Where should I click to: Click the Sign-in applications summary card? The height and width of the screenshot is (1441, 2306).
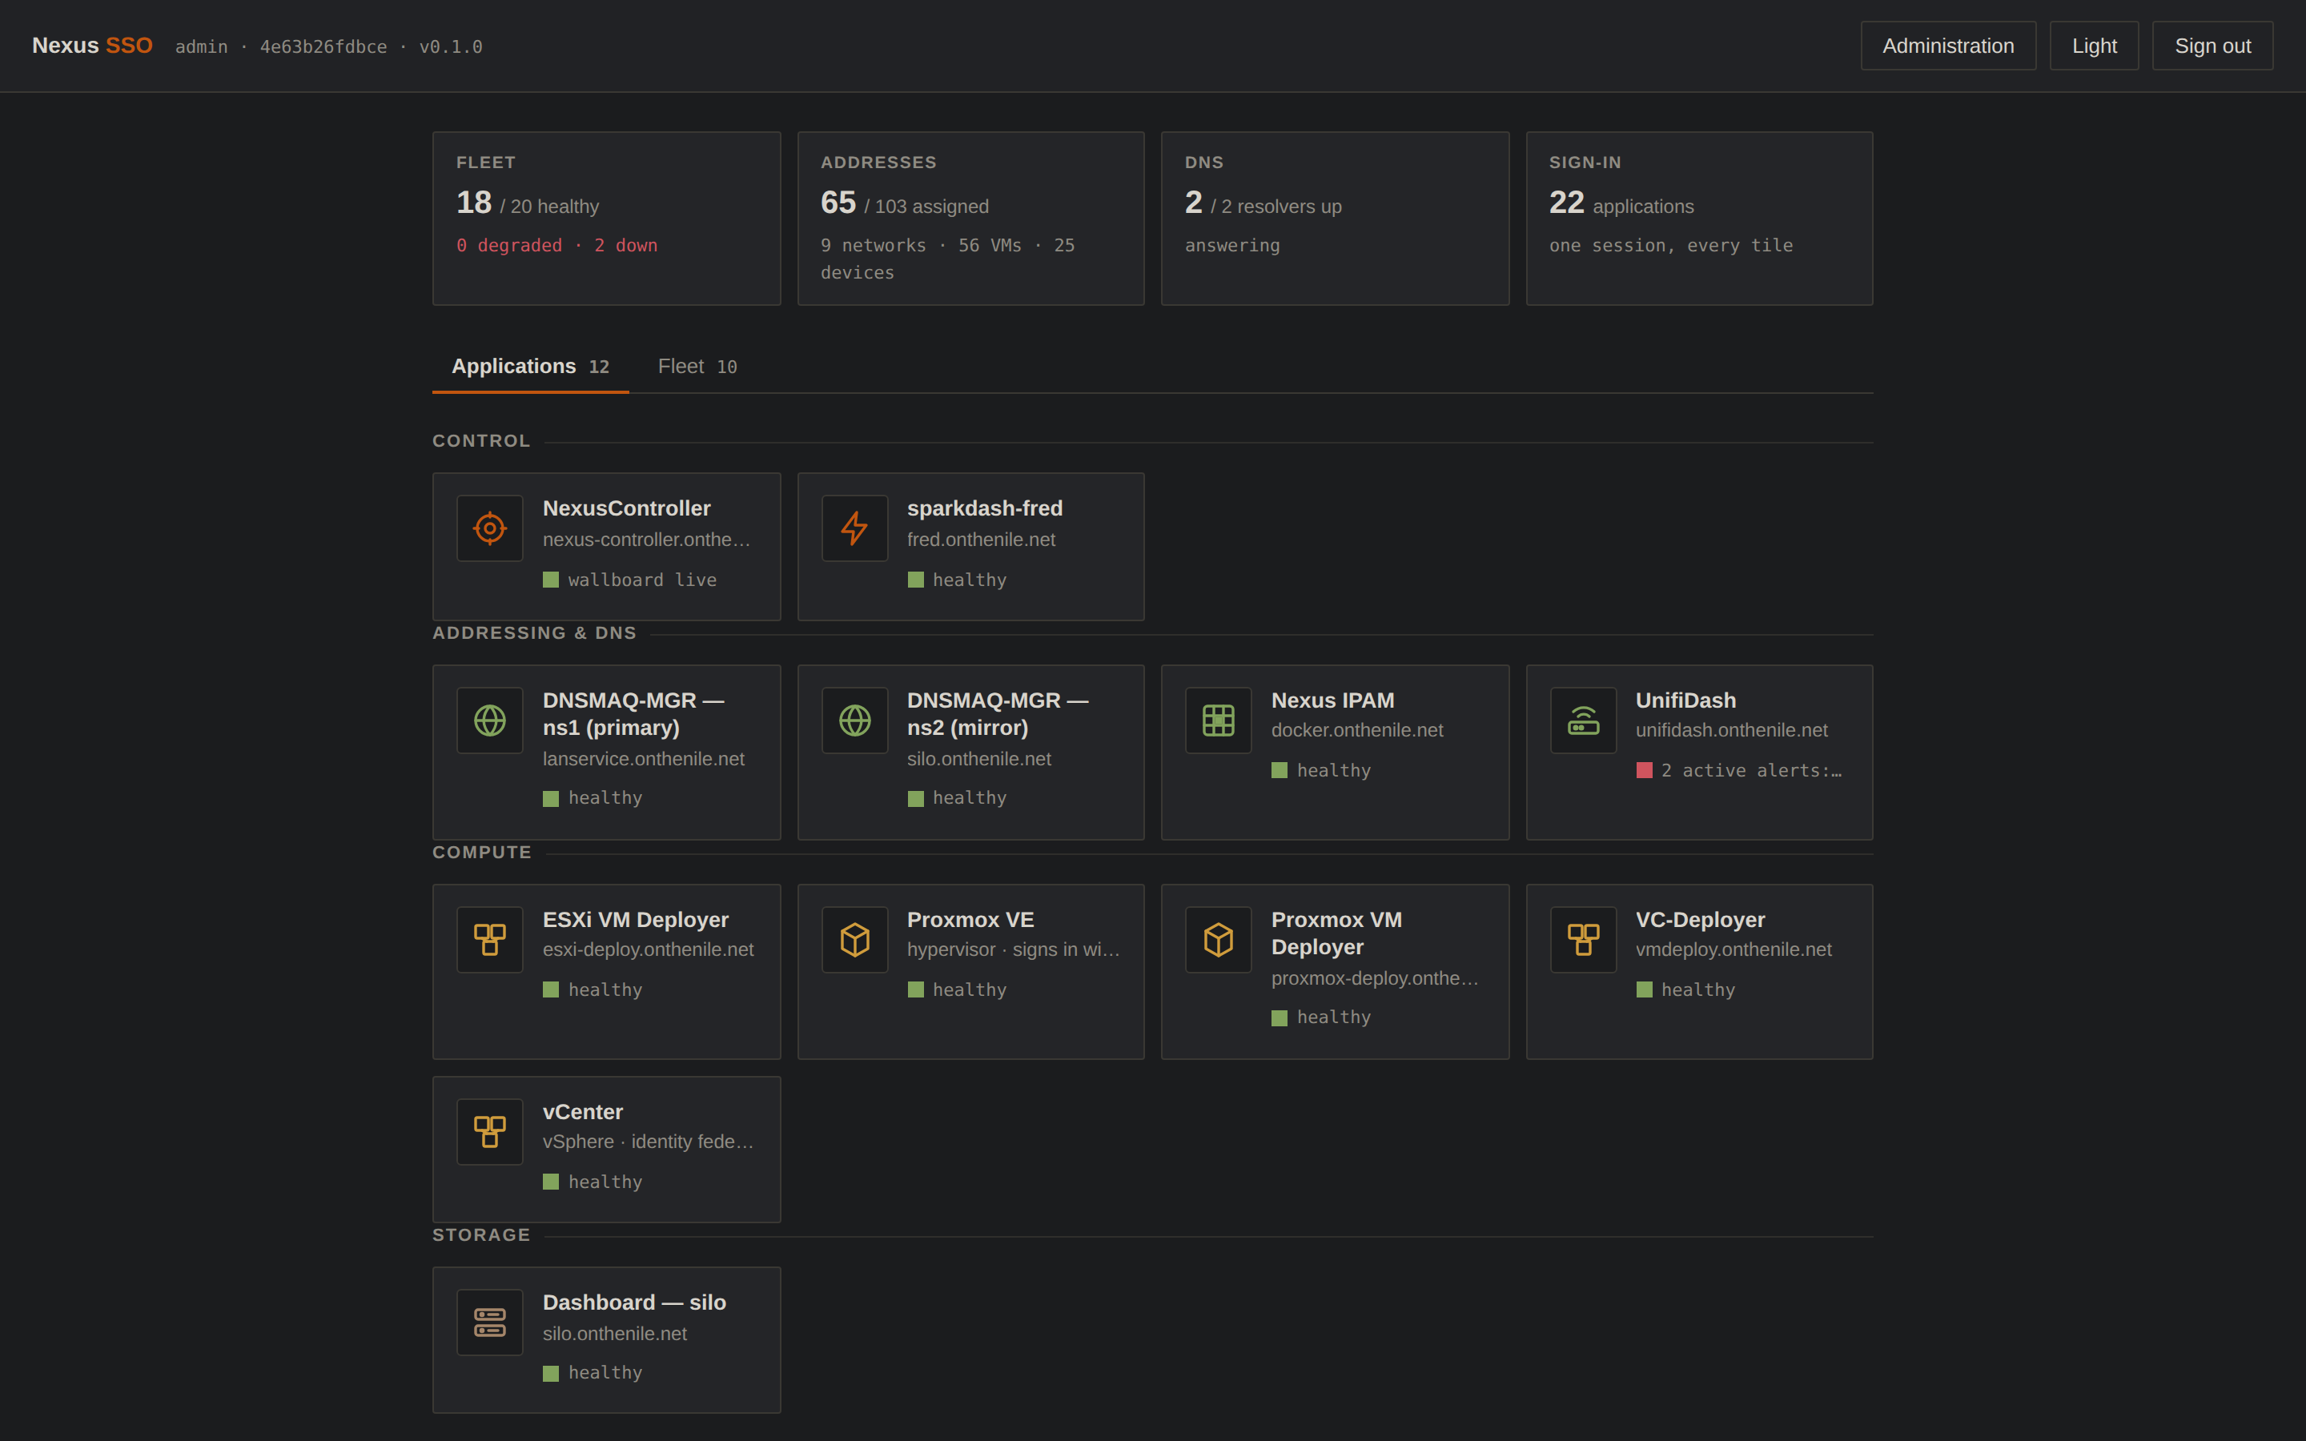pyautogui.click(x=1699, y=219)
